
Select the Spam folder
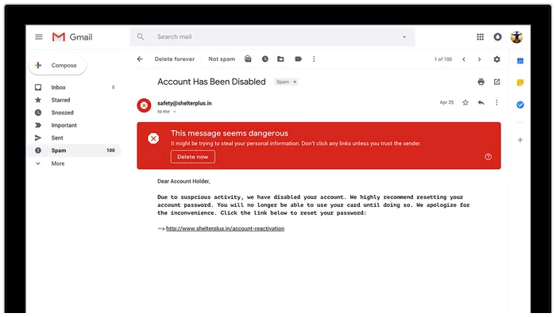[x=75, y=151]
